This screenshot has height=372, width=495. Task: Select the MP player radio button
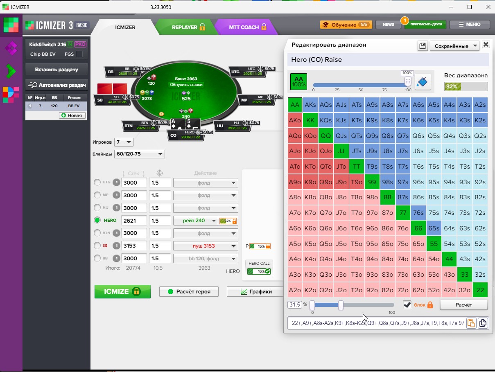pyautogui.click(x=97, y=195)
